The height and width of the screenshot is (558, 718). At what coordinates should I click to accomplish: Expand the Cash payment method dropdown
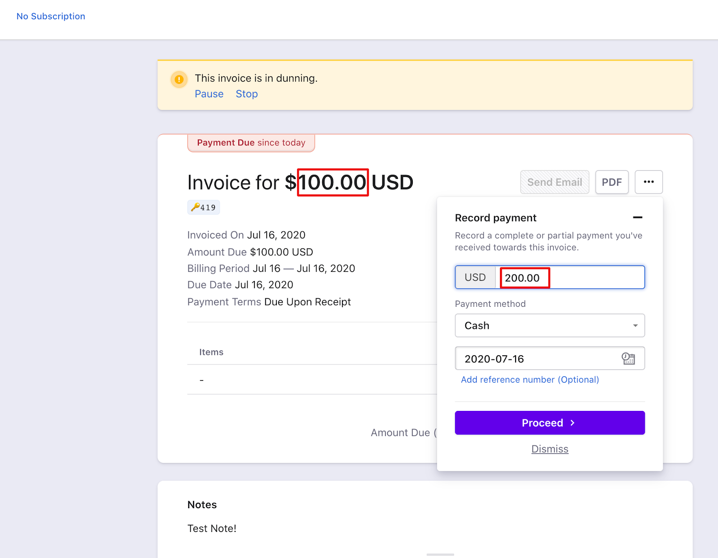pyautogui.click(x=550, y=326)
